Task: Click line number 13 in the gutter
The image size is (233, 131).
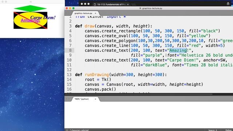Action: point(69,75)
